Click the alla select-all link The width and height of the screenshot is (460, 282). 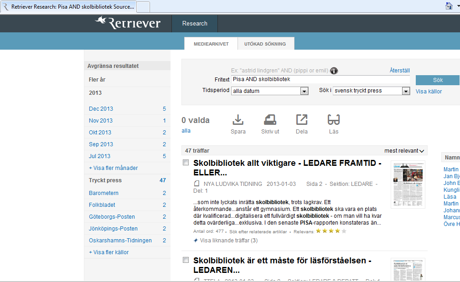coord(186,131)
